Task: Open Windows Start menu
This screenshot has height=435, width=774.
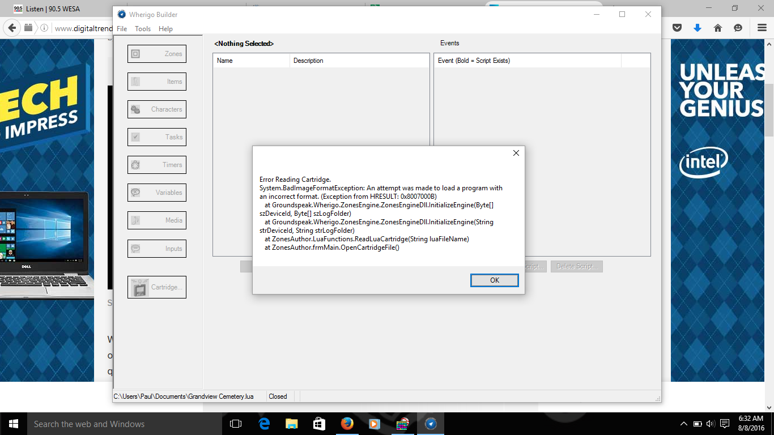Action: (x=13, y=424)
